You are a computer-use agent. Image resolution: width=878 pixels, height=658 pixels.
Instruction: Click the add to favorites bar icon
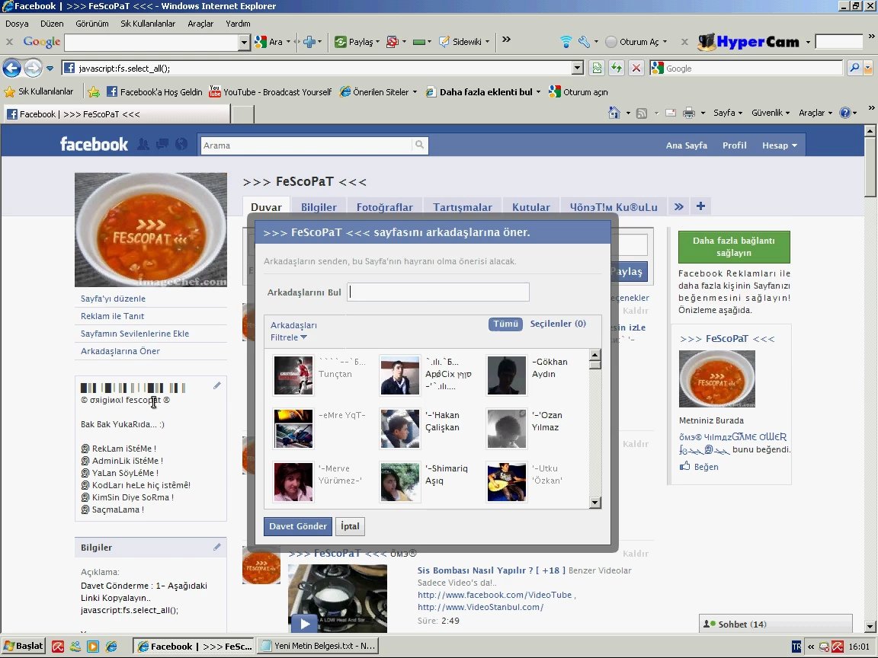tap(94, 91)
